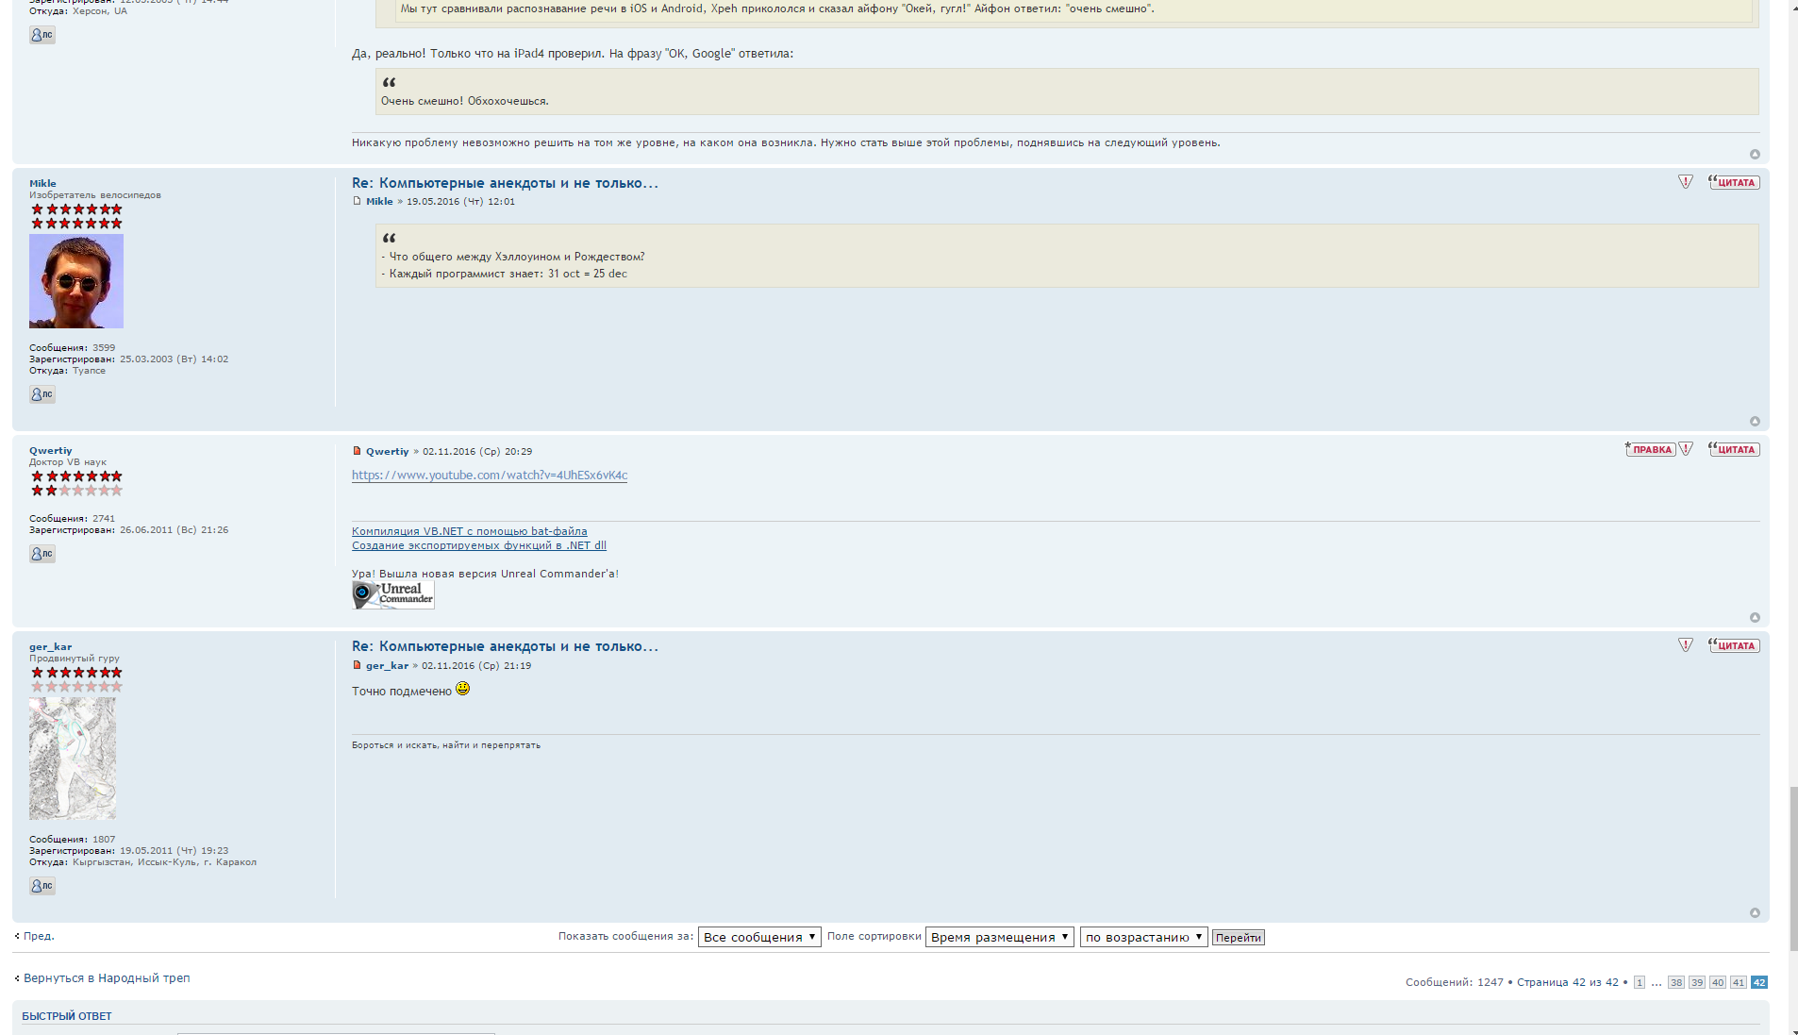This screenshot has height=1035, width=1798.
Task: Click 'Вернуться в Народный треп' link
Action: click(107, 978)
